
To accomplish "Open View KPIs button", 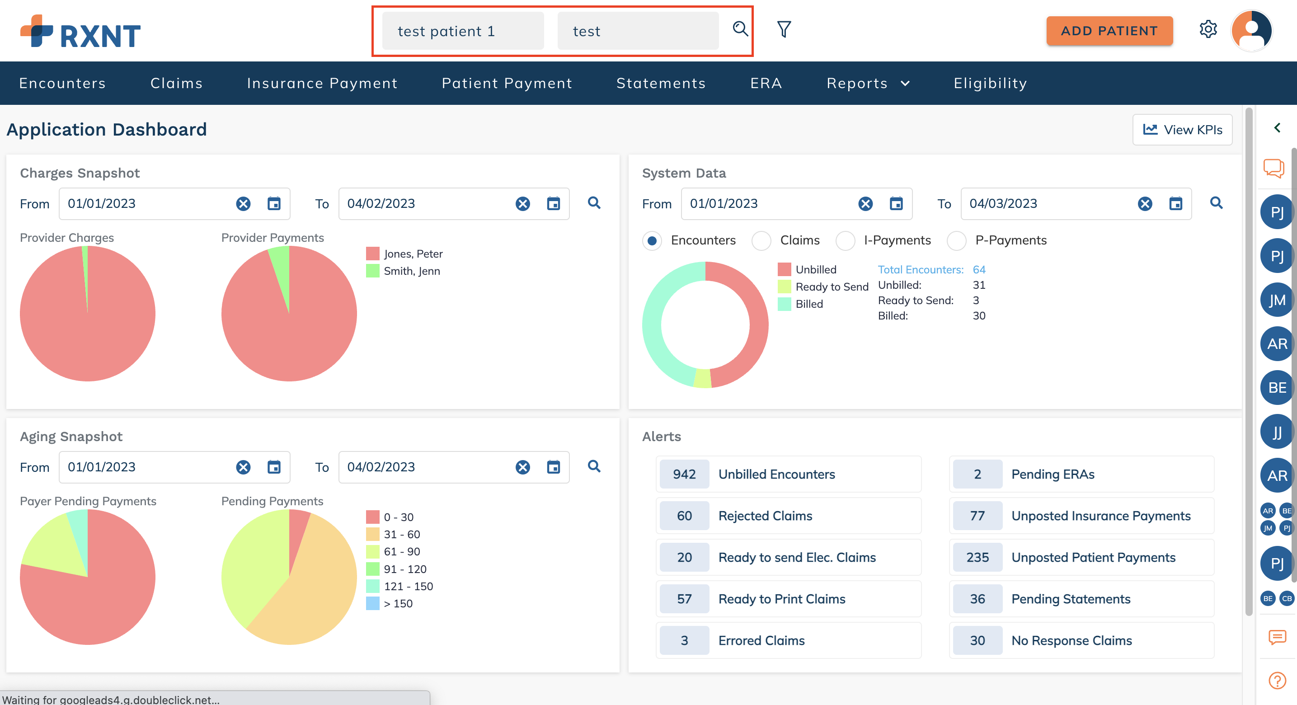I will pos(1182,130).
